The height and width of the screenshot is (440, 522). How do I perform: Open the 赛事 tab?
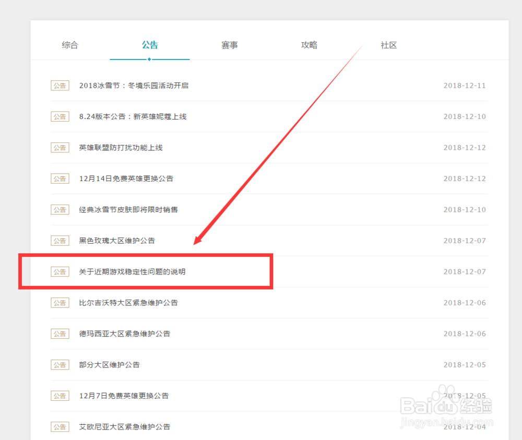click(230, 45)
